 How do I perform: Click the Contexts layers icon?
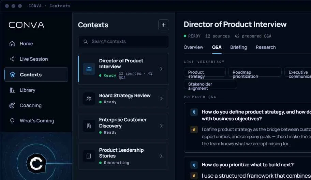click(13, 75)
